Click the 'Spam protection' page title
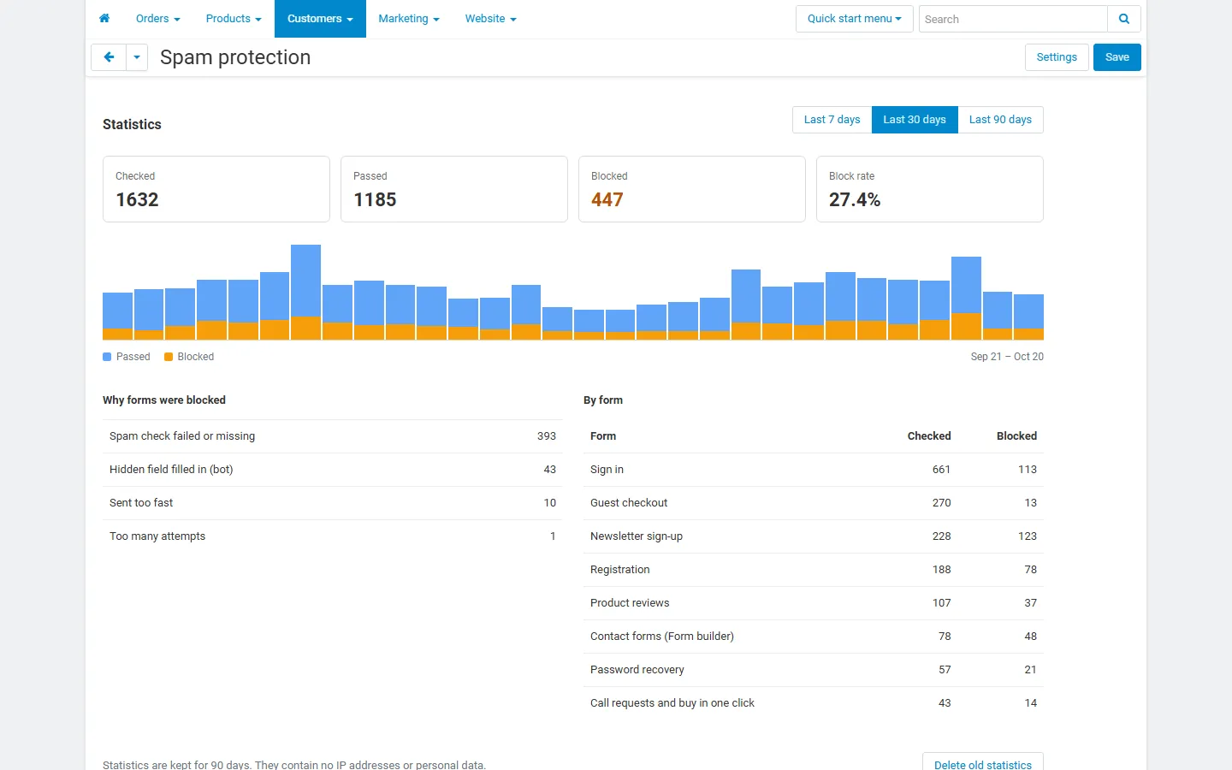The height and width of the screenshot is (770, 1232). tap(235, 57)
